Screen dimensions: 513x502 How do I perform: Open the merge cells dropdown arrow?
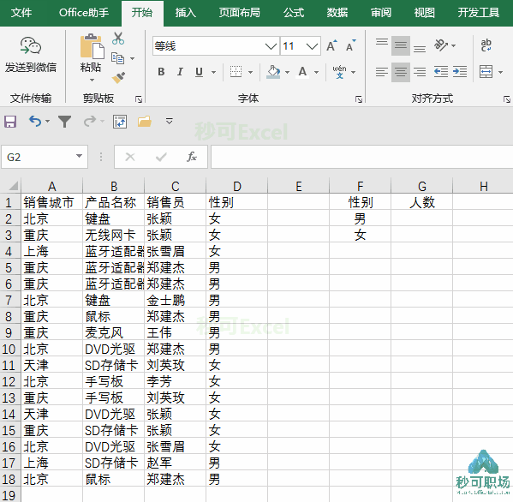click(x=500, y=72)
